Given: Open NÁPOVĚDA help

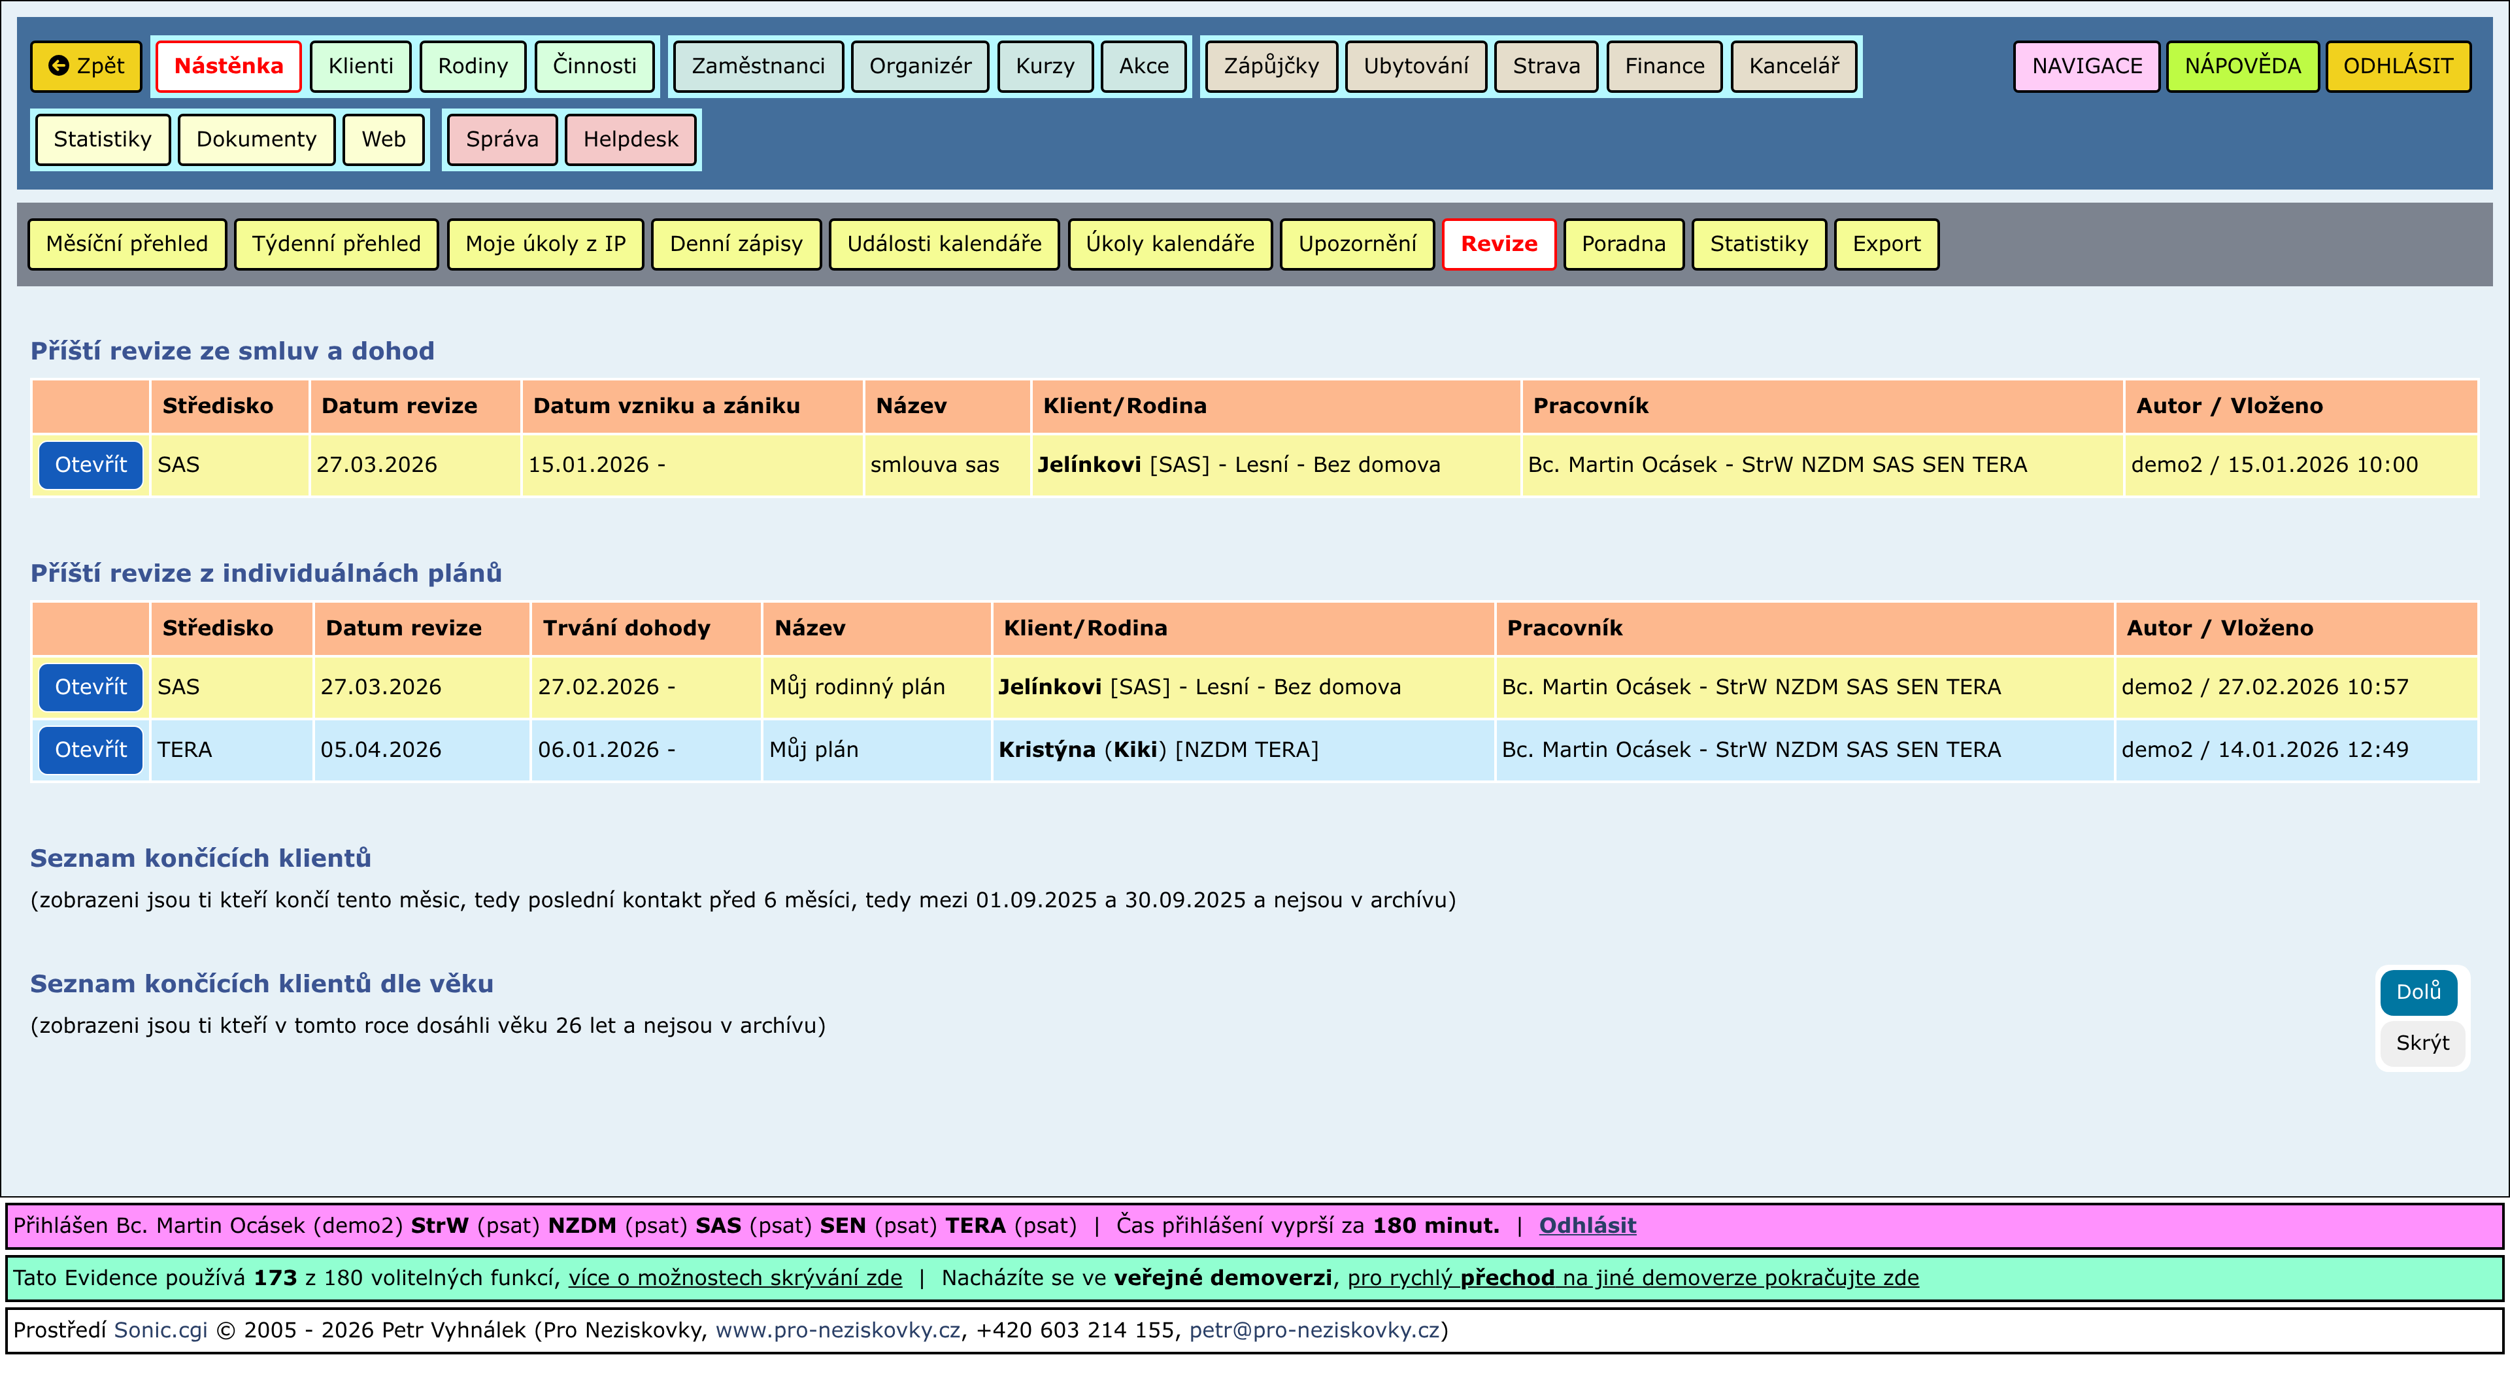Looking at the screenshot, I should tap(2241, 66).
